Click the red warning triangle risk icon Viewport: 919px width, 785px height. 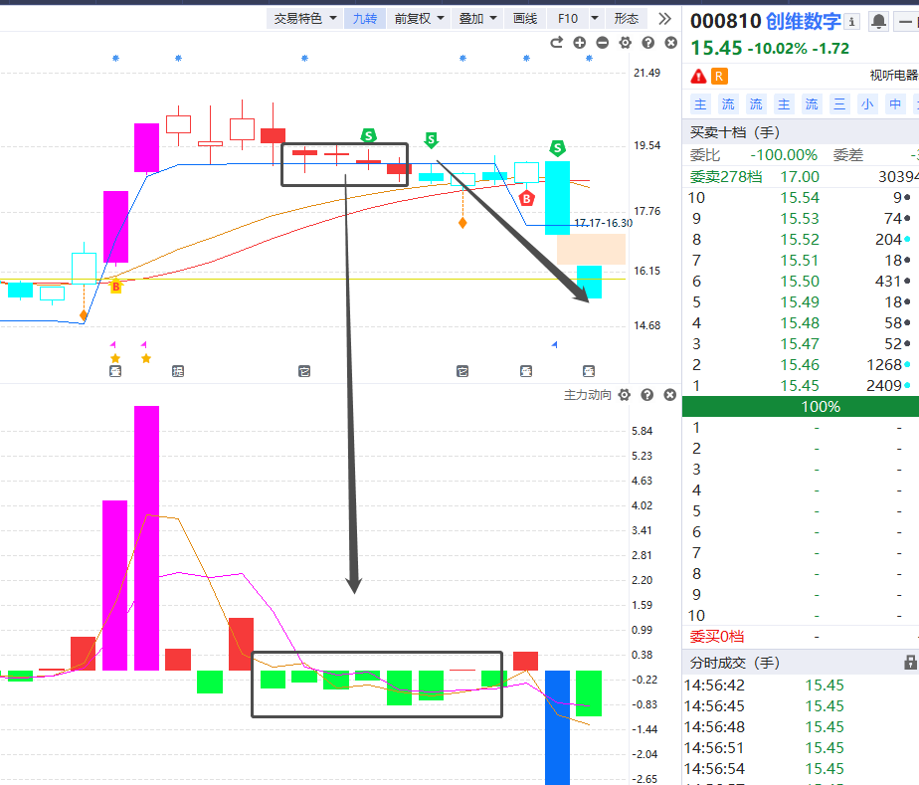pos(698,76)
